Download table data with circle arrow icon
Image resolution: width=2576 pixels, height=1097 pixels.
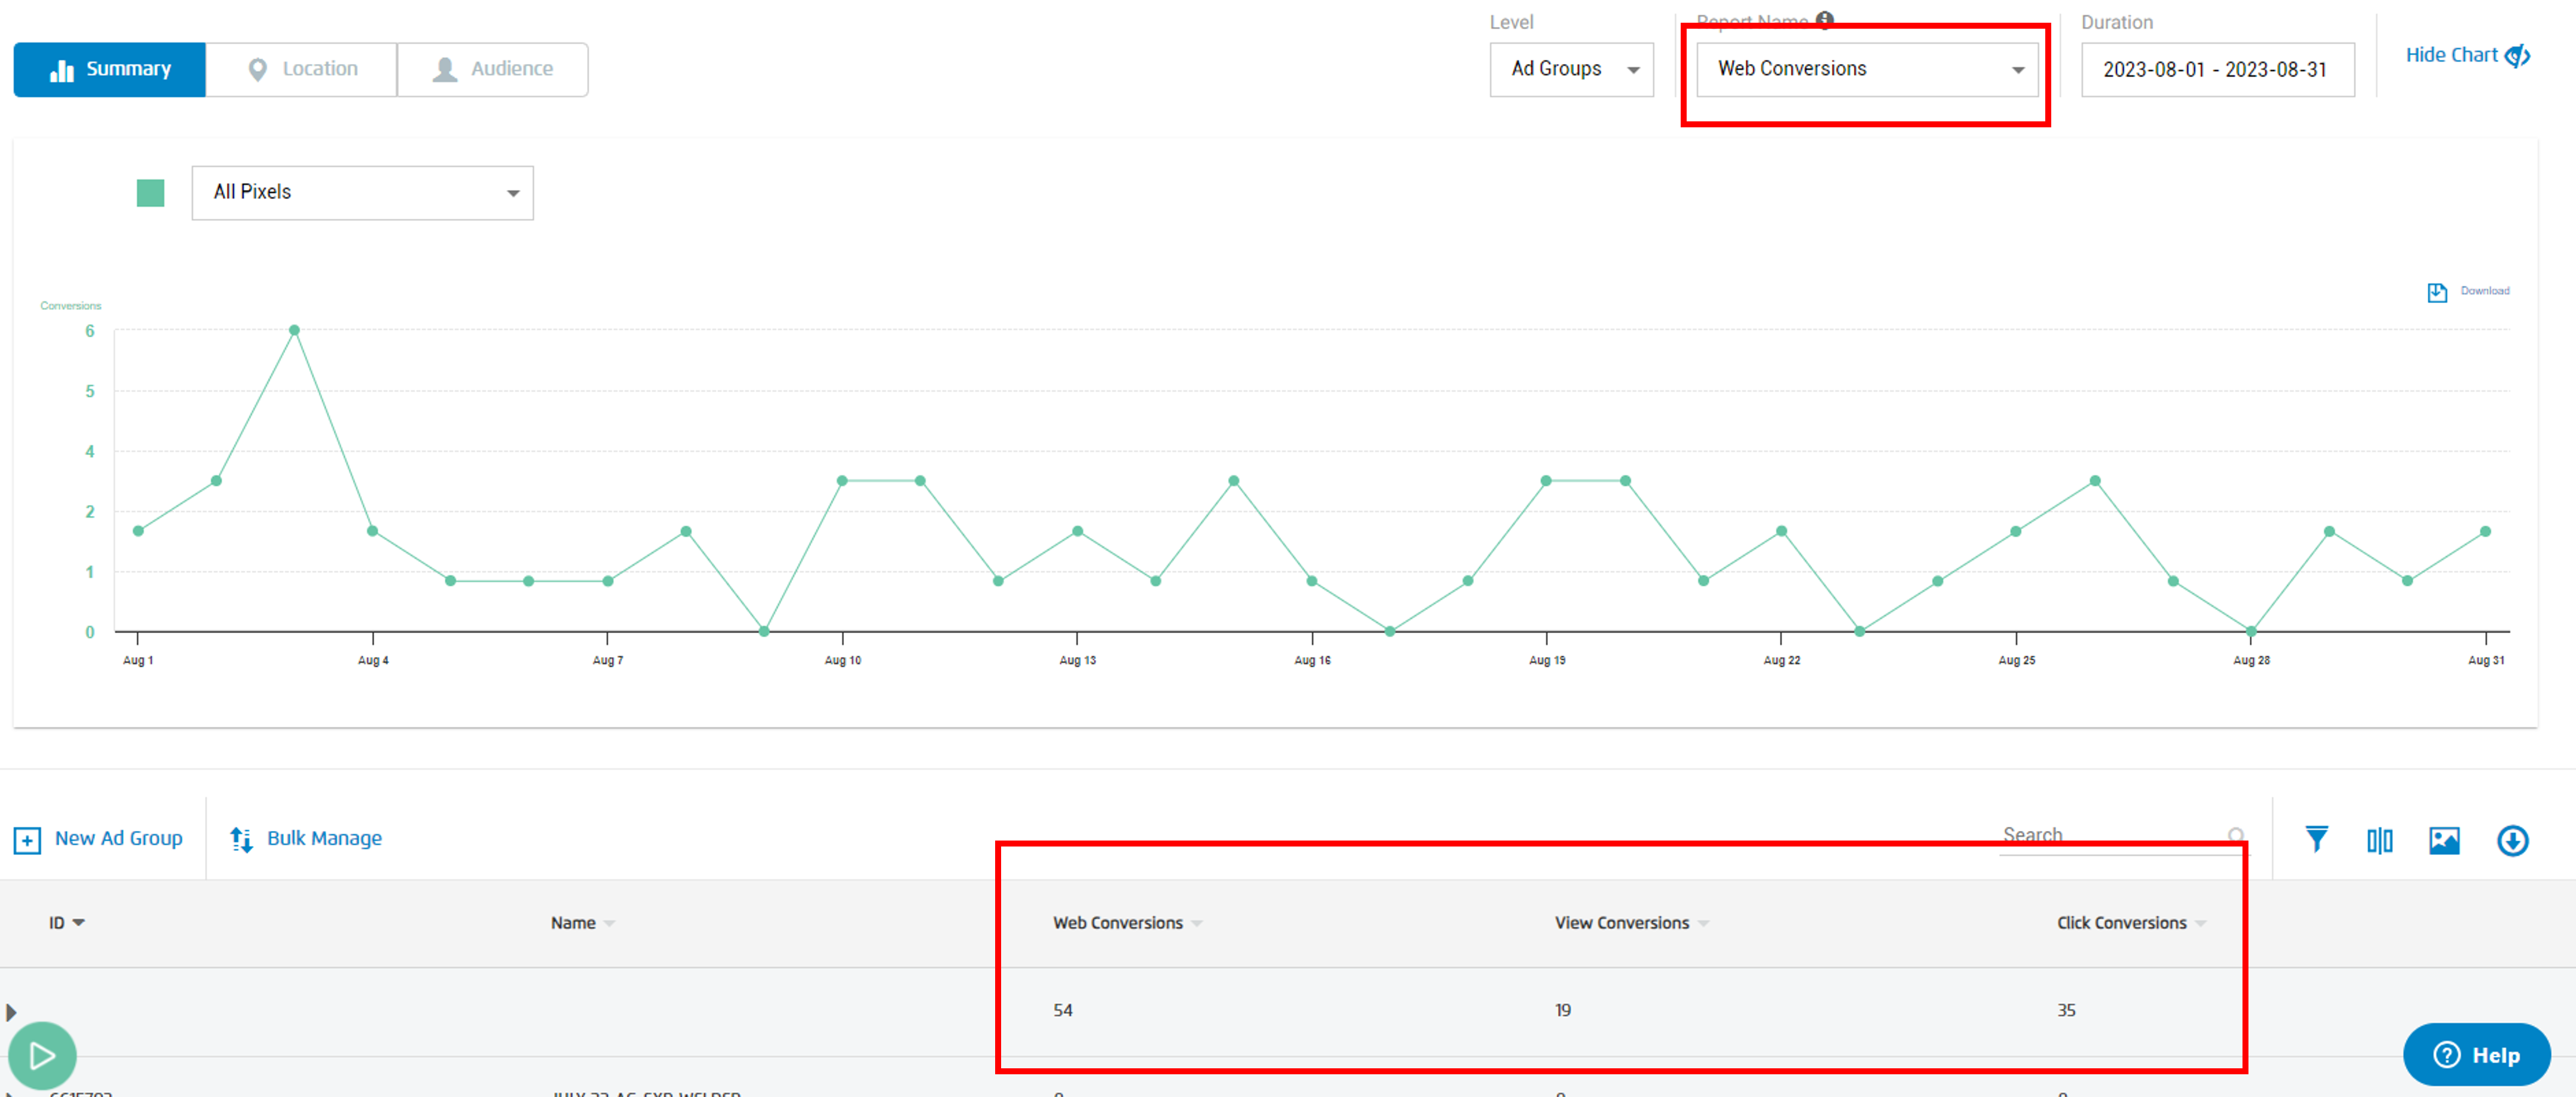(2512, 840)
